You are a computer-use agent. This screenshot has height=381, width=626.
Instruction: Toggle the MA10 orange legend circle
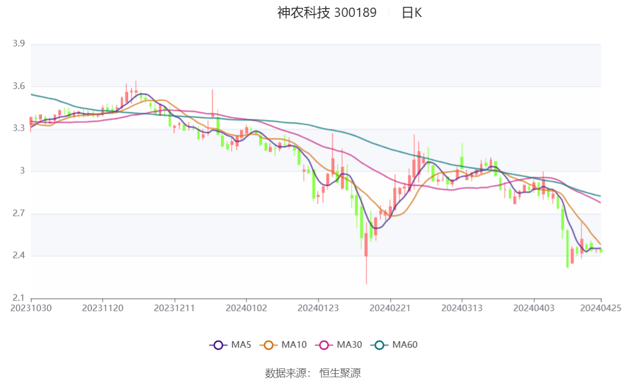point(269,345)
